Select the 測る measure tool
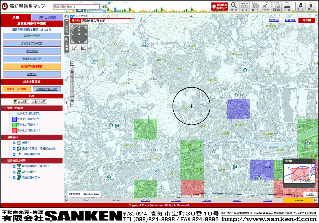This screenshot has width=319, height=223. (x=244, y=6)
